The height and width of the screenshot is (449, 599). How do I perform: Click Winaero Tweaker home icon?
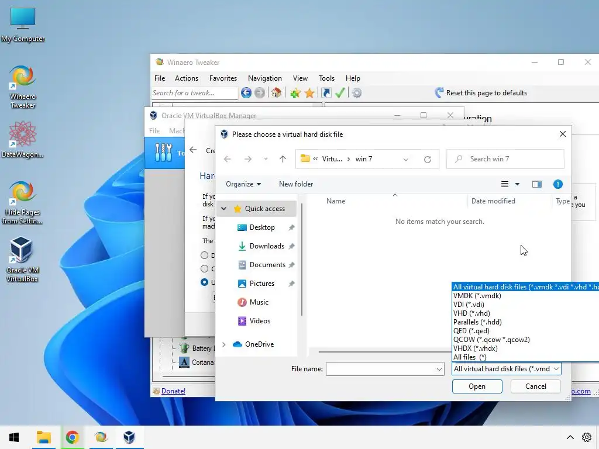pos(277,93)
